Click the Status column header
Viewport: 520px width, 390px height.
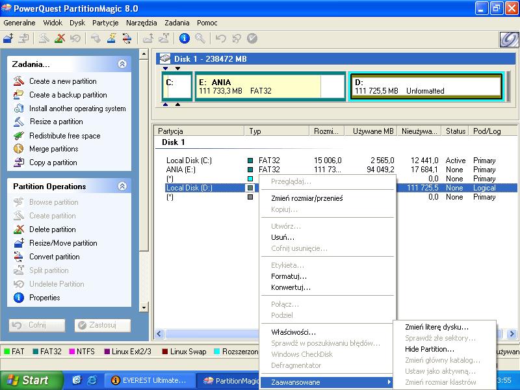click(x=456, y=131)
